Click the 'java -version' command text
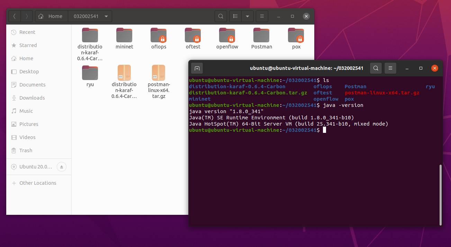451x247 pixels. click(343, 105)
